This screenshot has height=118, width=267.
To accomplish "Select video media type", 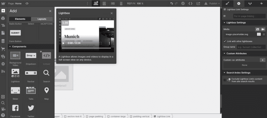I will click(263, 29).
